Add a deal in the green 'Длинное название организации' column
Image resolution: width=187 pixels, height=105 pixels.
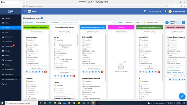36,32
